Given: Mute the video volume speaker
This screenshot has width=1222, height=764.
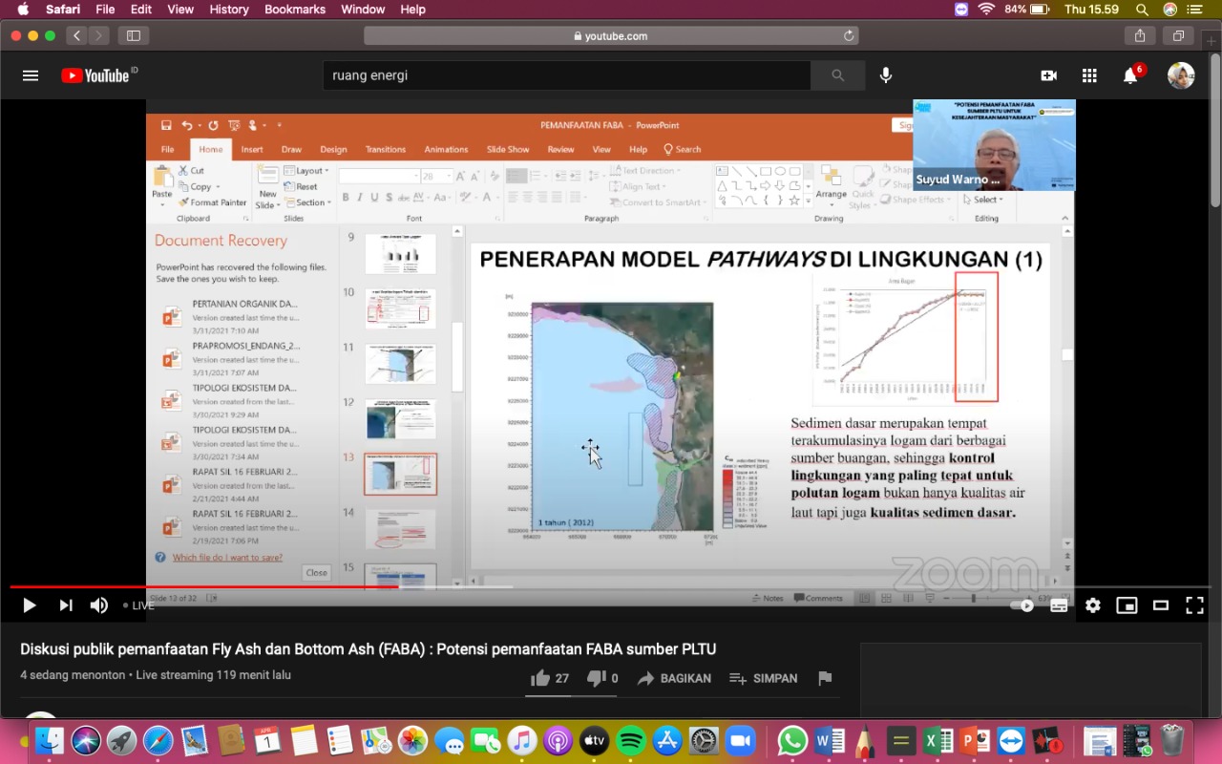Looking at the screenshot, I should (99, 605).
